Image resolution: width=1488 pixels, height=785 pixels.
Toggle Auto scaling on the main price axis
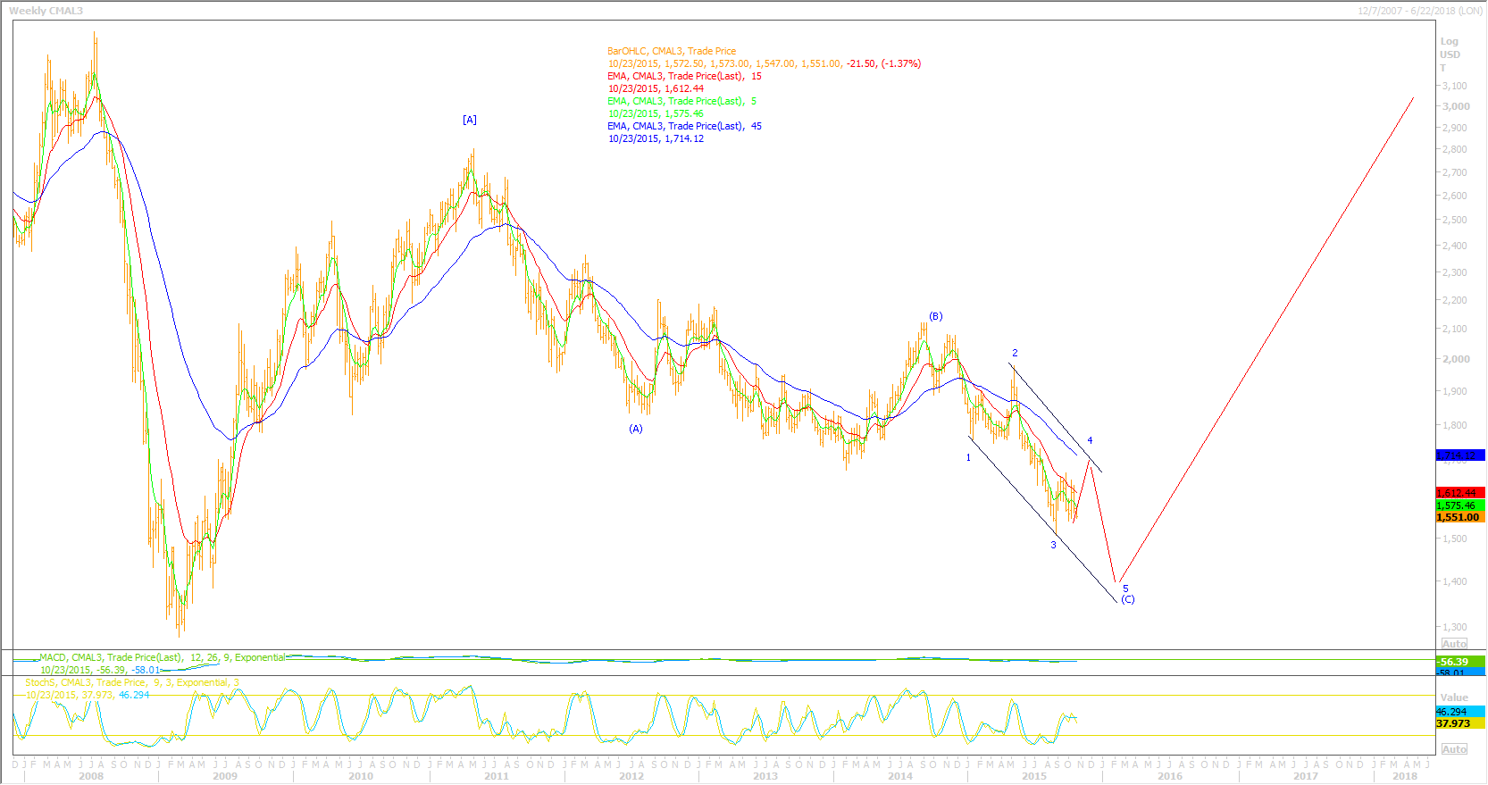pos(1454,644)
